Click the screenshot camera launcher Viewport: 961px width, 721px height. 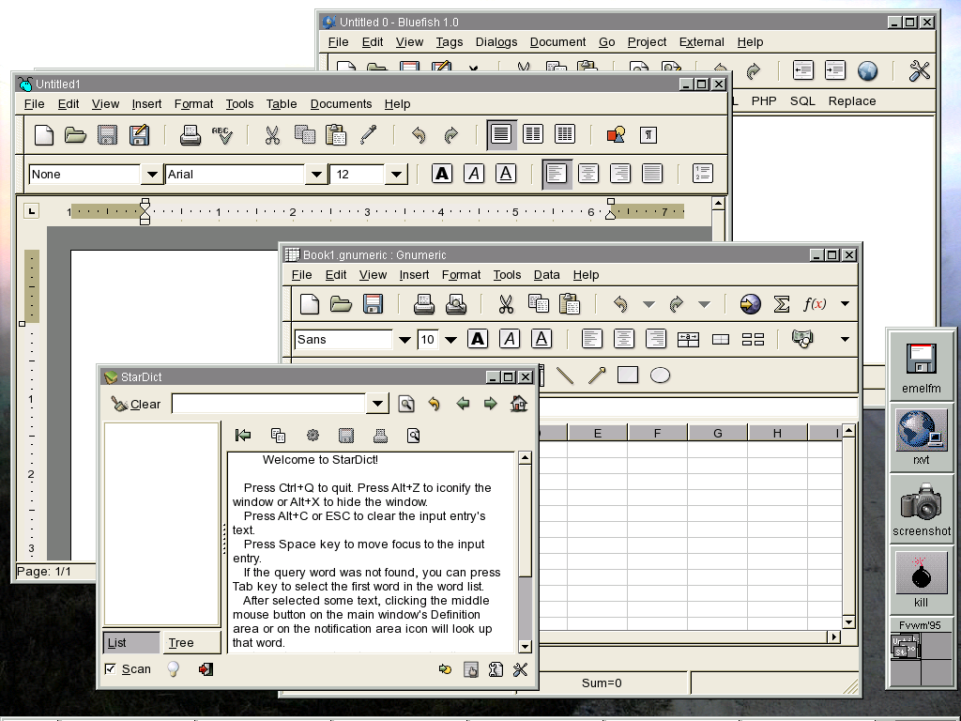pos(922,509)
